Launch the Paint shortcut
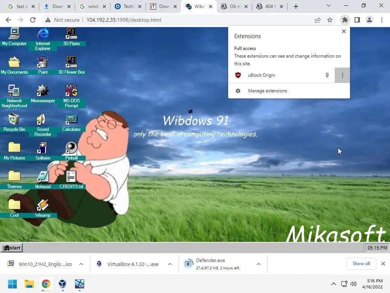The height and width of the screenshot is (293, 390). tap(43, 65)
